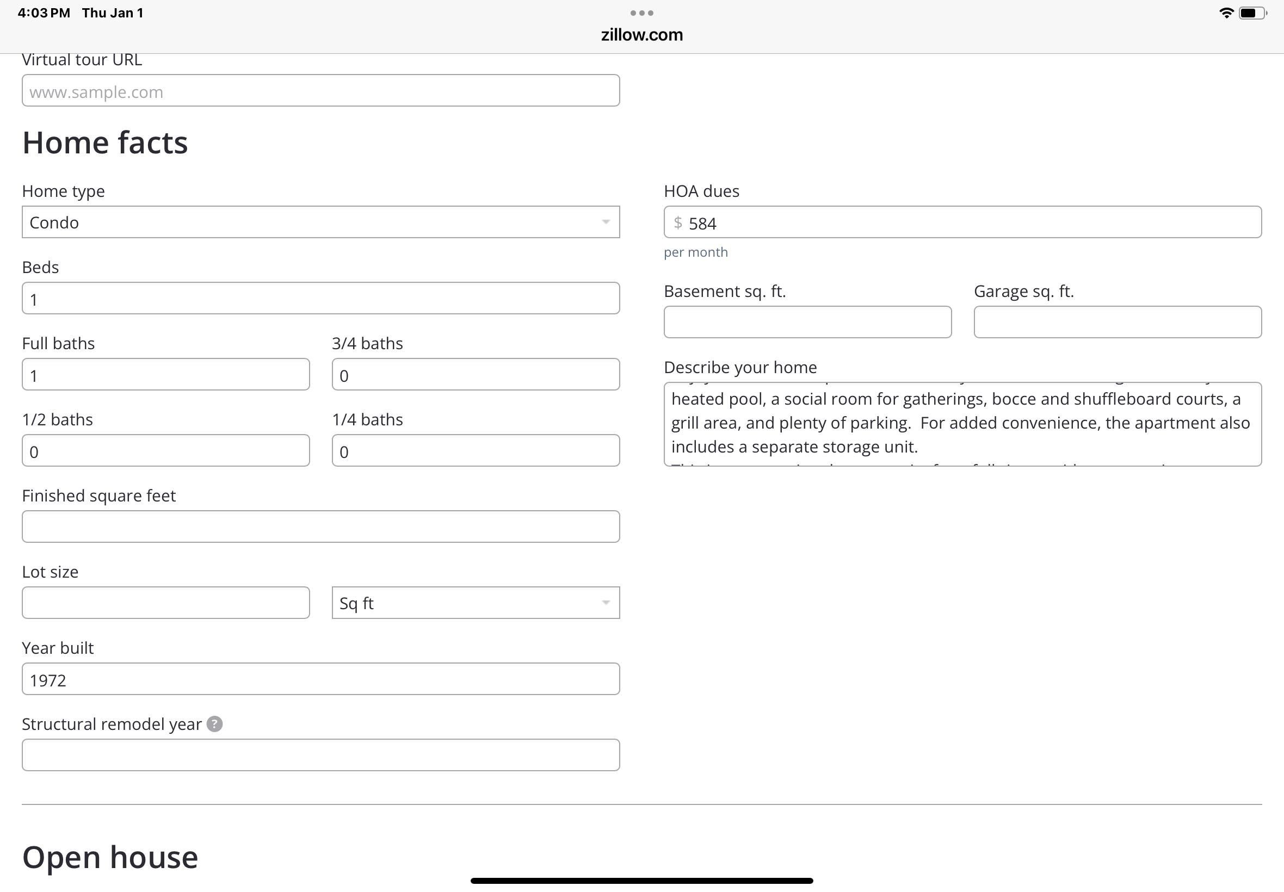Open the Home type Condo dropdown
This screenshot has width=1284, height=892.
pos(320,222)
